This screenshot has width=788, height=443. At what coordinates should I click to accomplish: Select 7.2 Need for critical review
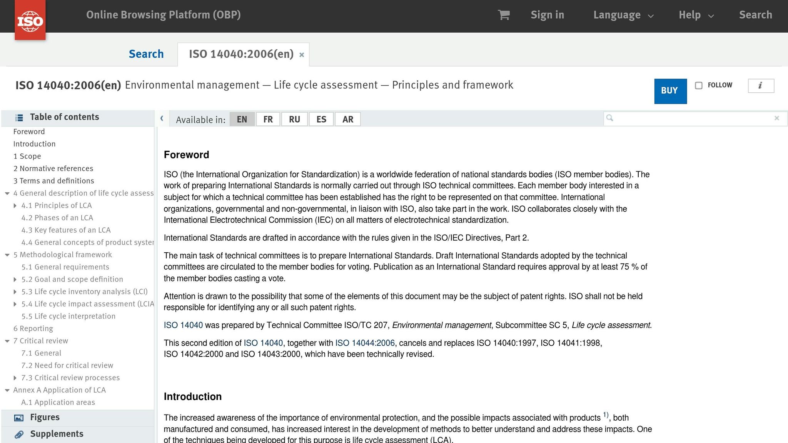point(67,365)
